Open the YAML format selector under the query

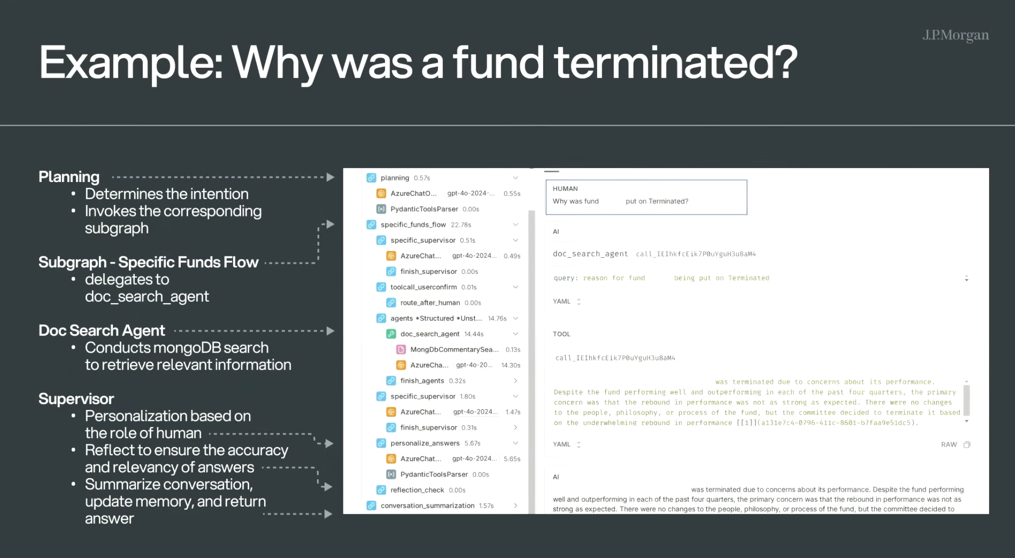click(x=567, y=302)
